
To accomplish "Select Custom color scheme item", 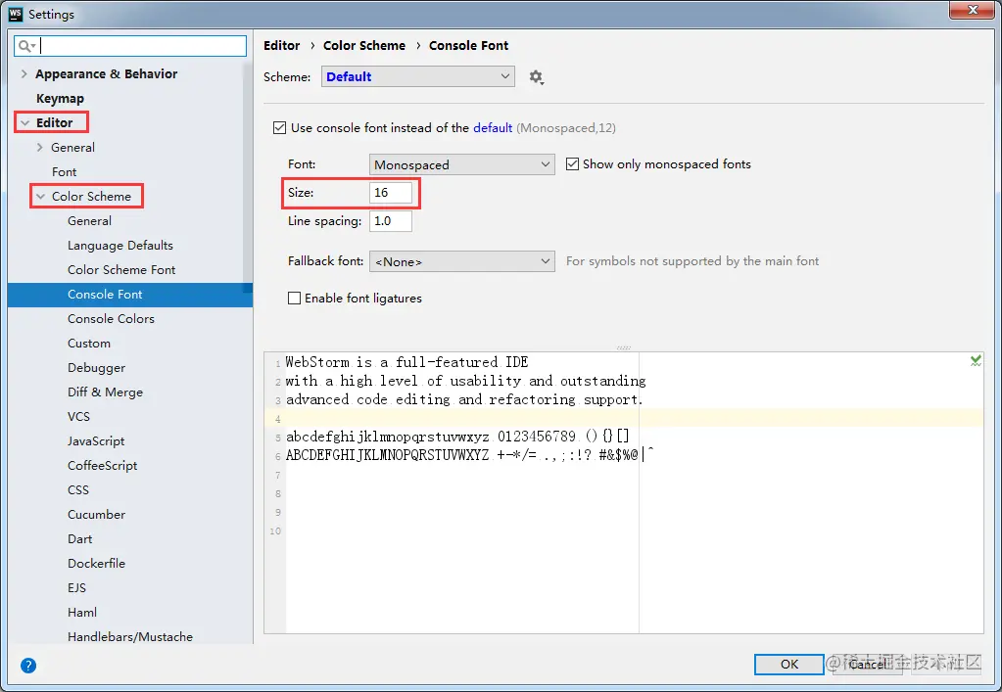I will click(x=89, y=344).
